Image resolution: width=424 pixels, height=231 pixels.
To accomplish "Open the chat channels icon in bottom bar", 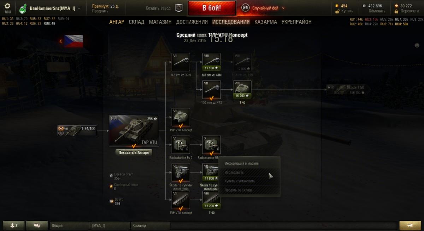I will coord(37,225).
